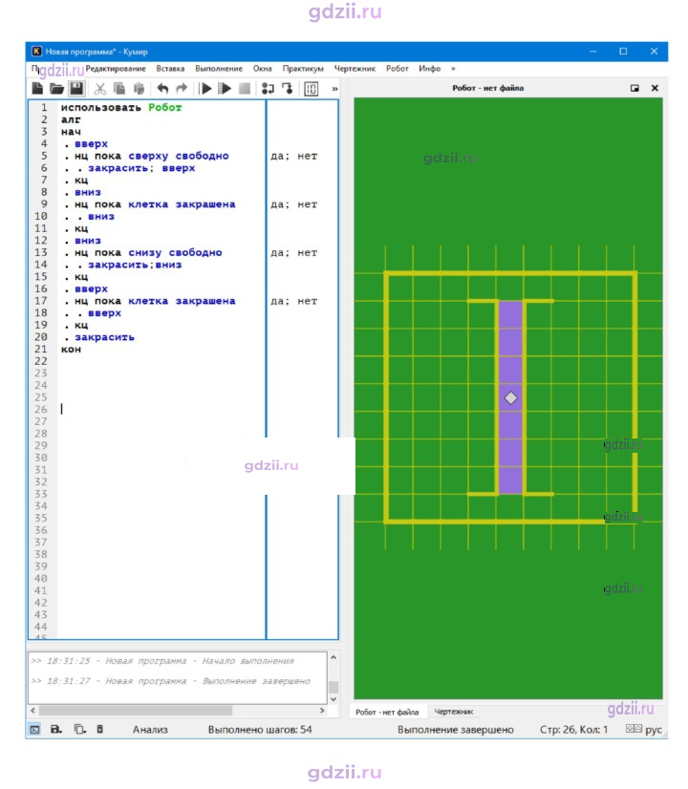Maximize the Кумир window

coord(623,52)
